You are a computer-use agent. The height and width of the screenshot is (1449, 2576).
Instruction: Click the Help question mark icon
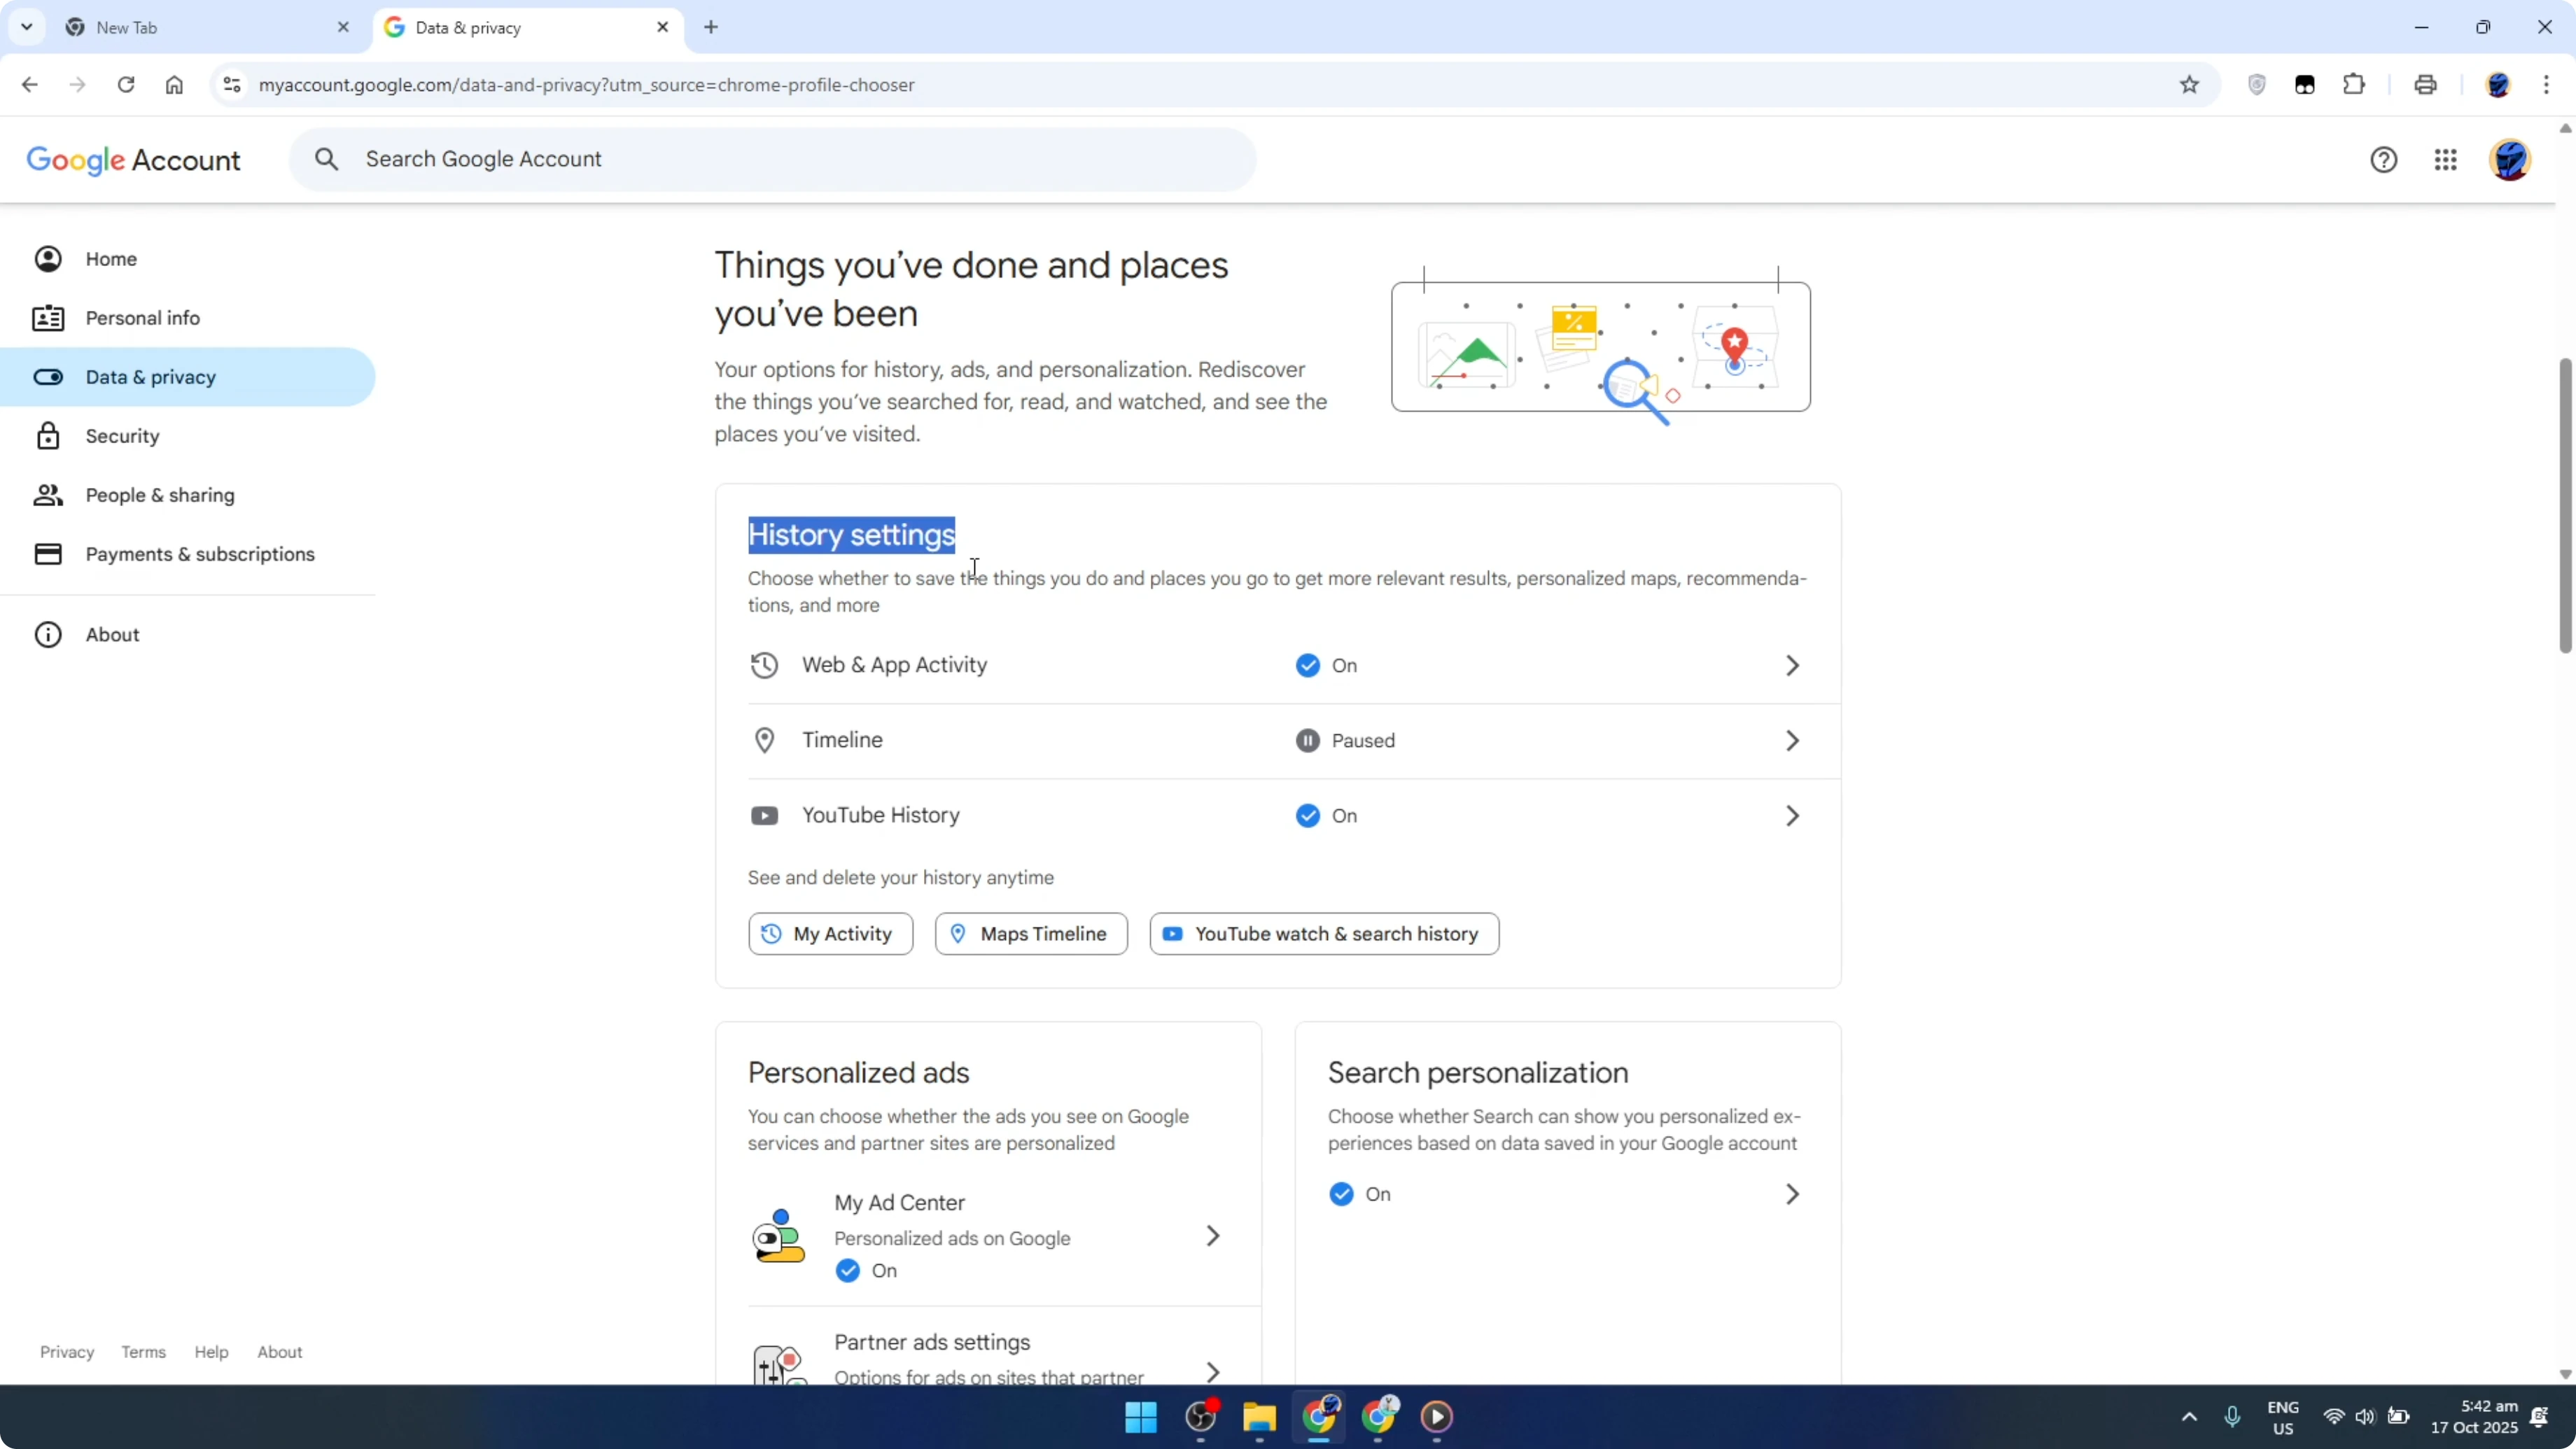click(2385, 160)
